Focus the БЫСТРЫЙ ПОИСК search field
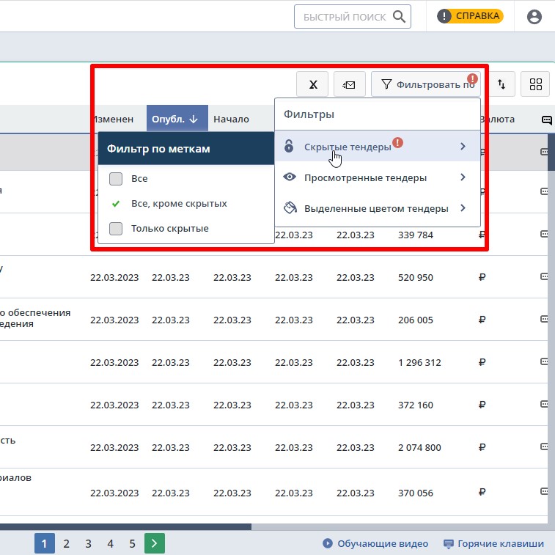Viewport: 555px width, 555px height. [x=352, y=16]
